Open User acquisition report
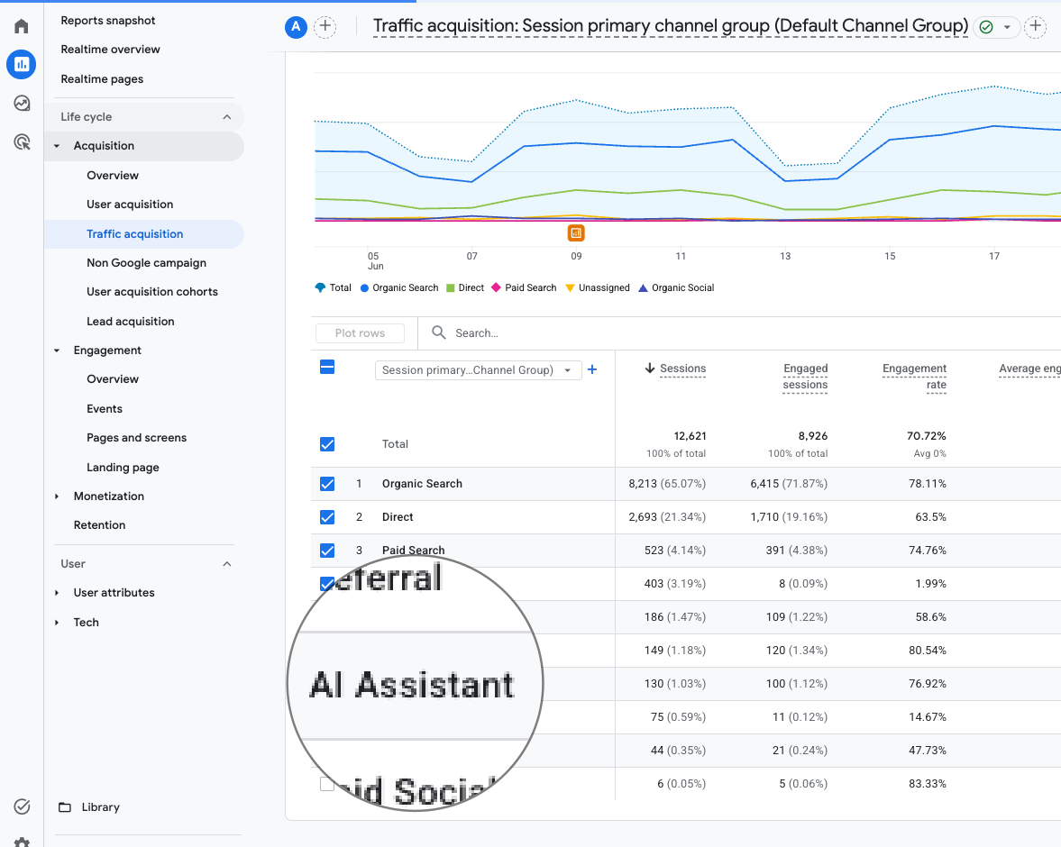This screenshot has width=1061, height=847. coord(129,205)
